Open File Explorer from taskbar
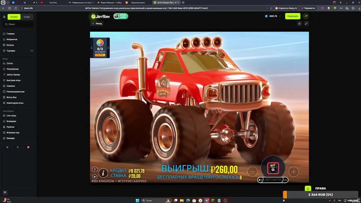Image resolution: width=361 pixels, height=203 pixels. point(182,200)
